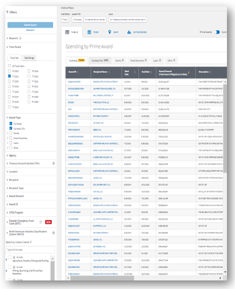Expand Direct Payments award type chevron
This screenshot has height=289, width=235.
[x=8, y=138]
